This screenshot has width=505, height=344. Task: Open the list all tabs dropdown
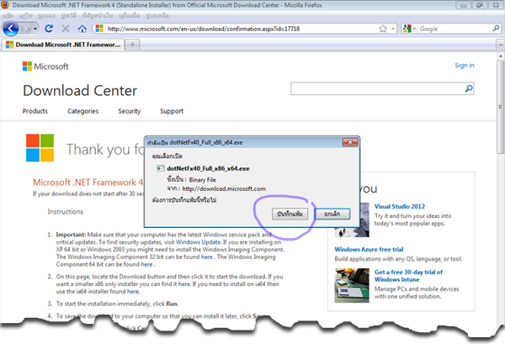[501, 45]
